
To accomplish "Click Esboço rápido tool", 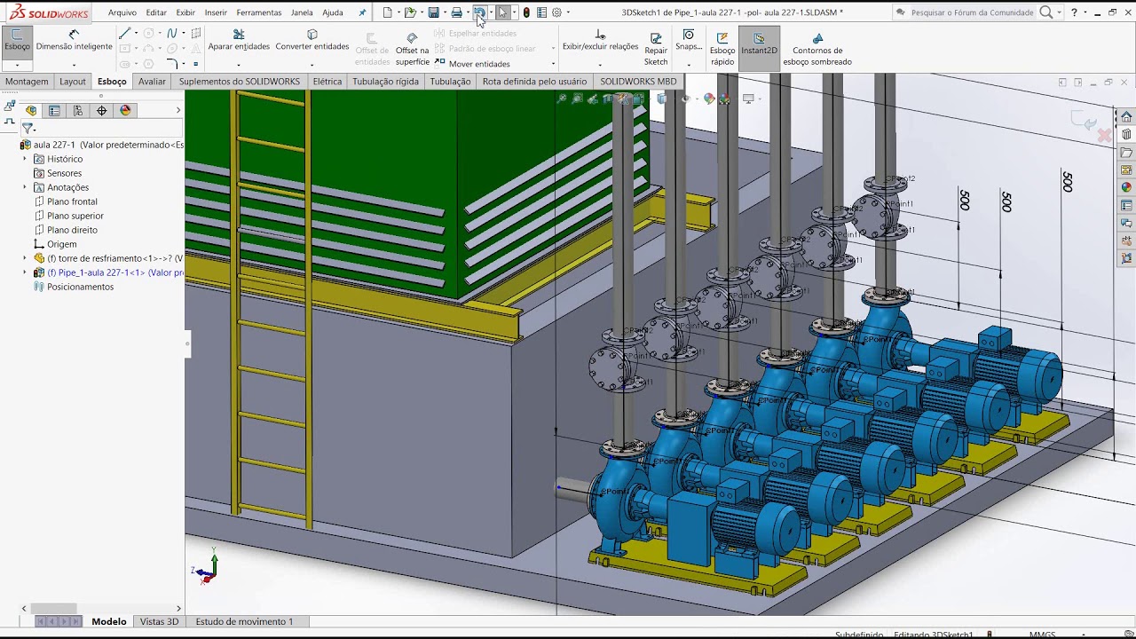I will [x=722, y=50].
